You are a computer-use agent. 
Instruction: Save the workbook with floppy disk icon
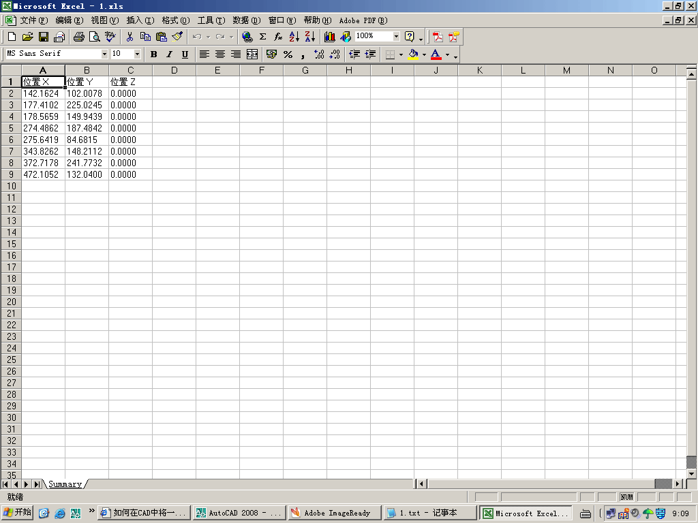click(44, 37)
